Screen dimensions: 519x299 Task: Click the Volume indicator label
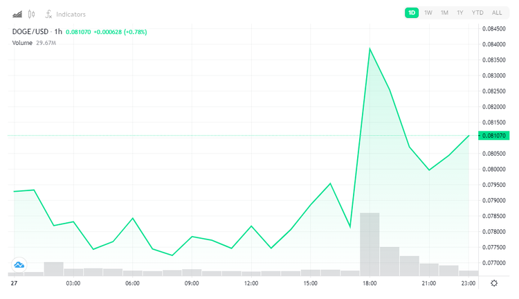[22, 43]
